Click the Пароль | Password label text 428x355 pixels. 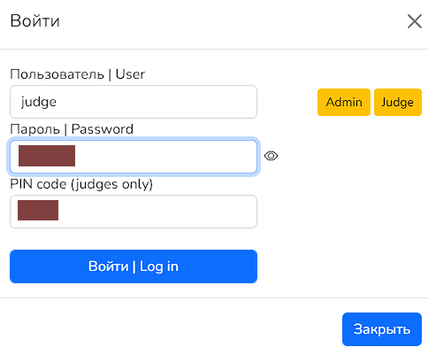(72, 129)
